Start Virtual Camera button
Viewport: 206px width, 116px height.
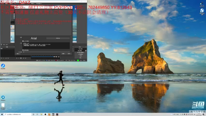click(81, 53)
